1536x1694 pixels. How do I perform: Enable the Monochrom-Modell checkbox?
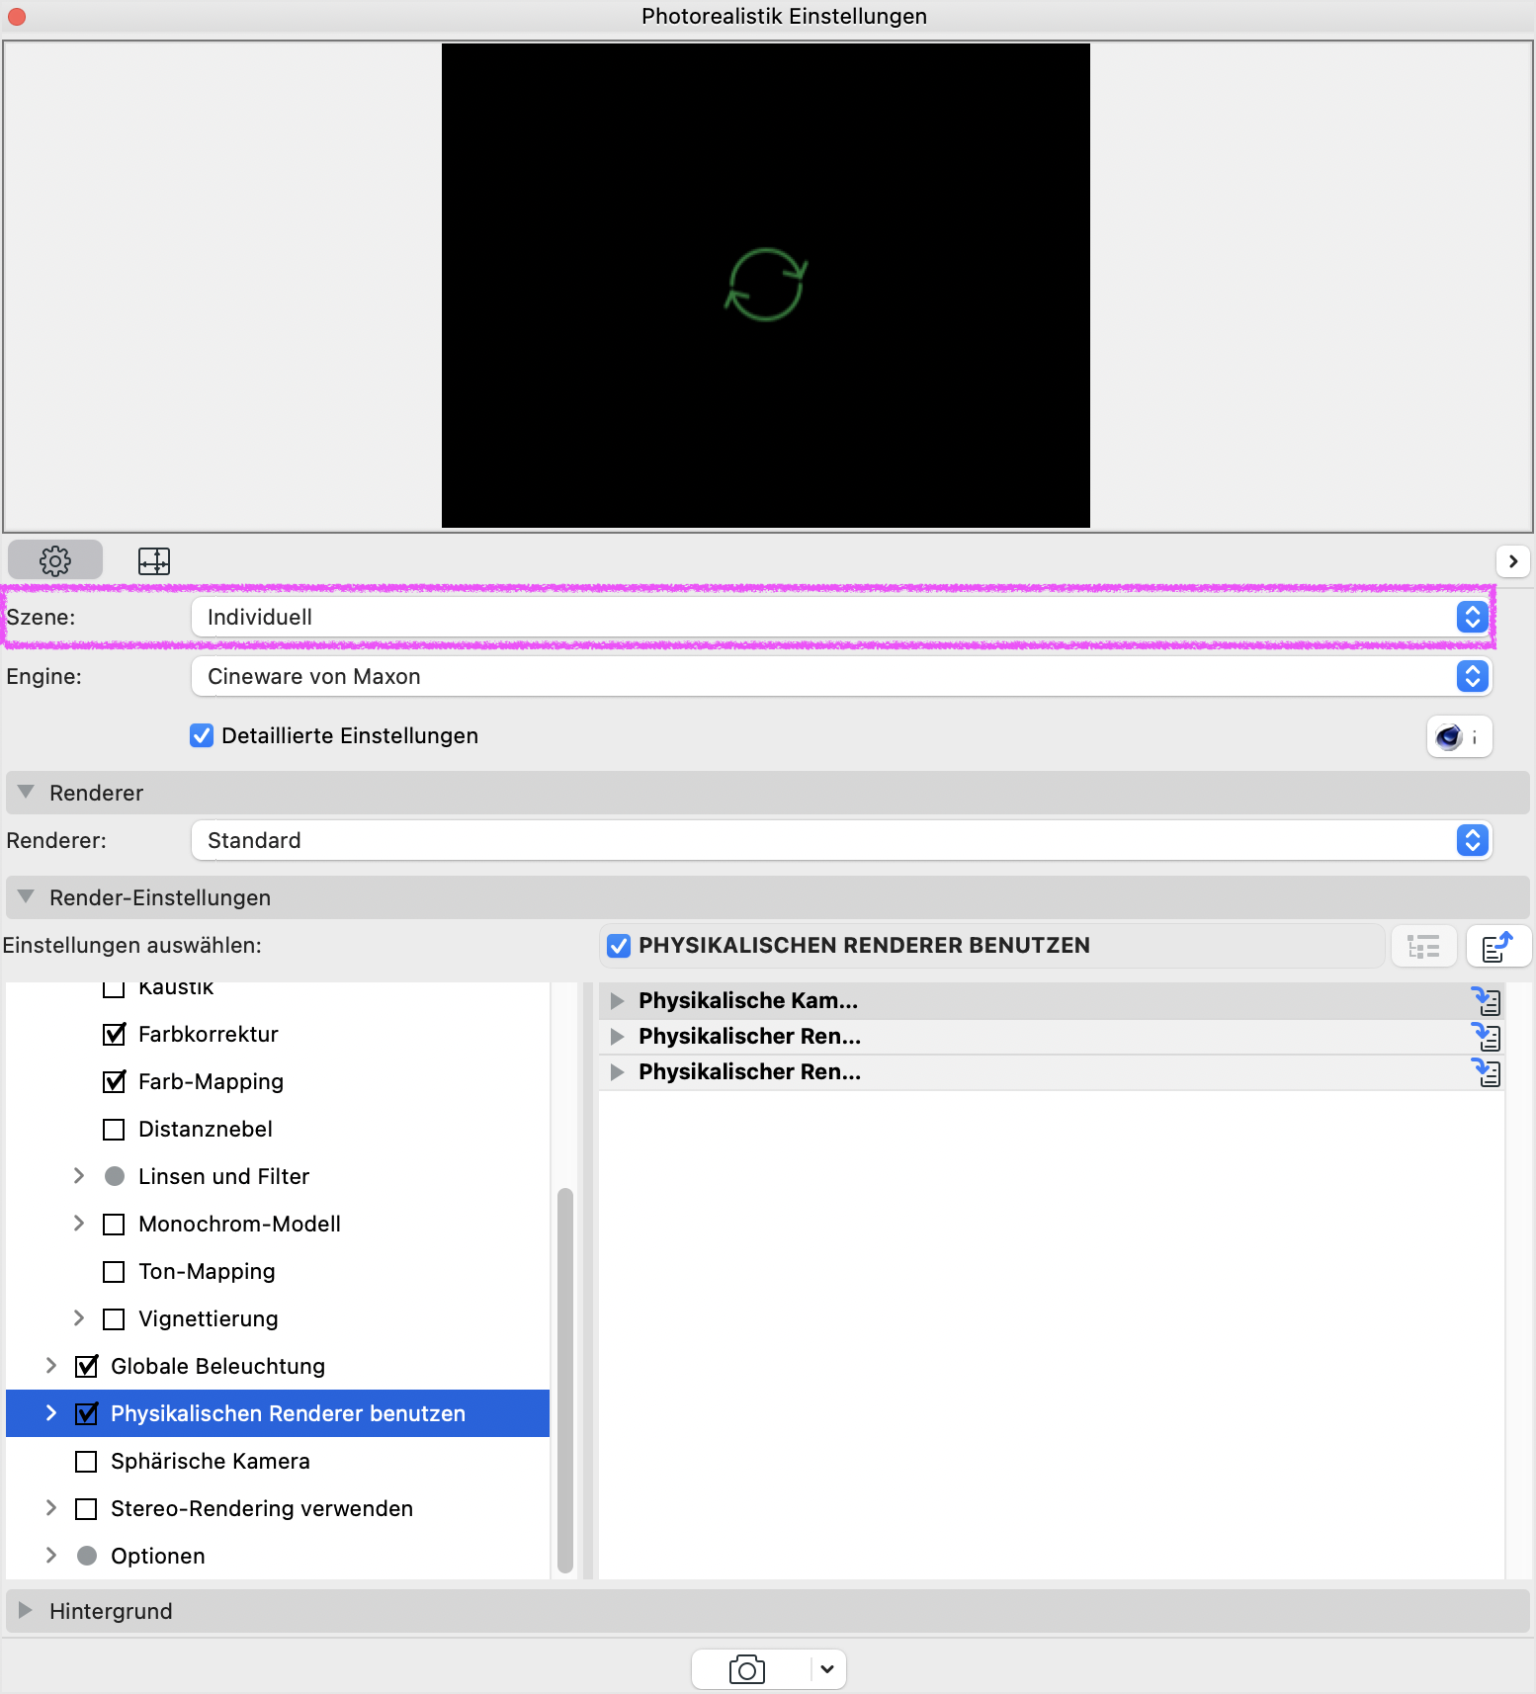(114, 1224)
